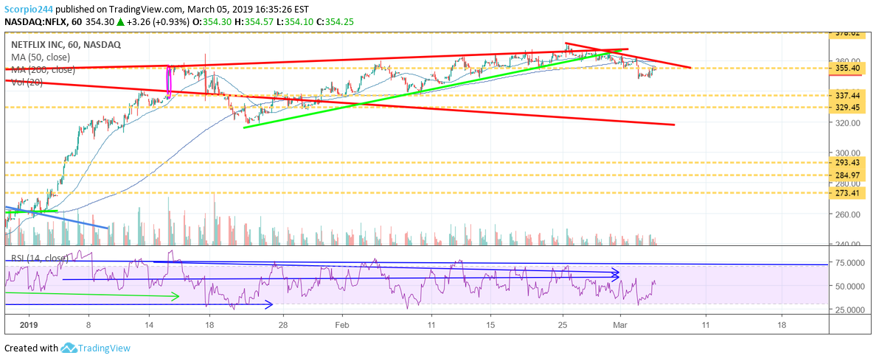Click the magenta ellipse marker on the chart

170,81
